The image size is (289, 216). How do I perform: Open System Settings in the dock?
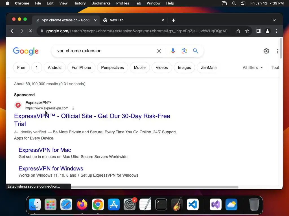click(x=130, y=204)
